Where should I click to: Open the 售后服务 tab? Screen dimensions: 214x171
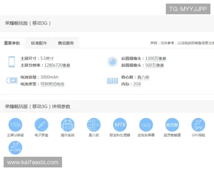pyautogui.click(x=66, y=43)
